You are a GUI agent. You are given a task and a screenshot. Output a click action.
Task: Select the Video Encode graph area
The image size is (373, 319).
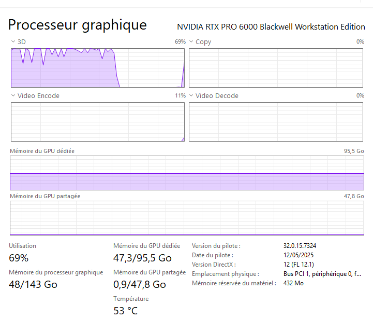coord(97,122)
